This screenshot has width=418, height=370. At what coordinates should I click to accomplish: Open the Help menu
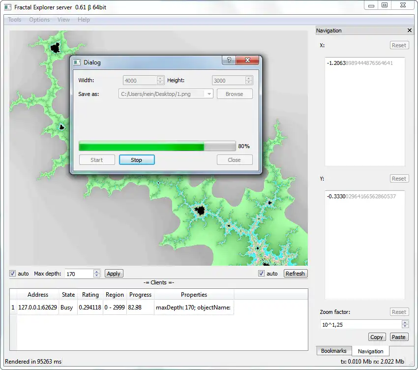pos(84,20)
